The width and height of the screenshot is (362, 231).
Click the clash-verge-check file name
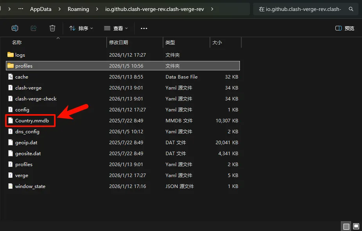(x=36, y=98)
